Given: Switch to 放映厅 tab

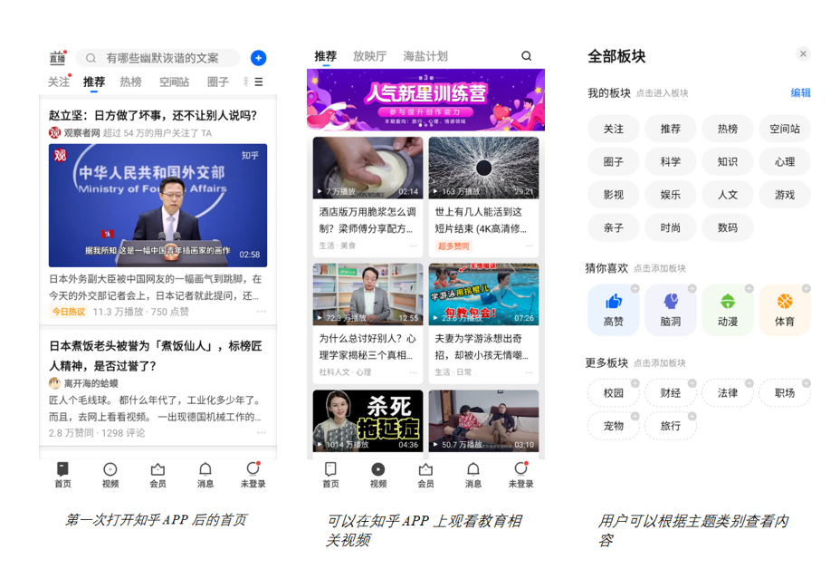Looking at the screenshot, I should pos(369,56).
